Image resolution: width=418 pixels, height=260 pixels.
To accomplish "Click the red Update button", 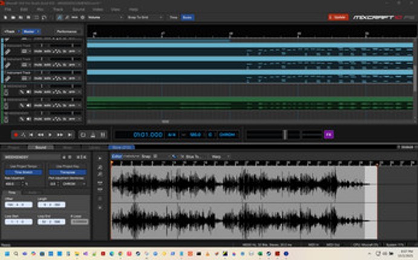I will click(338, 17).
